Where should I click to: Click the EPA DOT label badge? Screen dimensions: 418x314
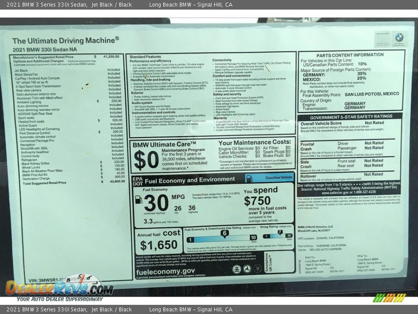point(138,181)
